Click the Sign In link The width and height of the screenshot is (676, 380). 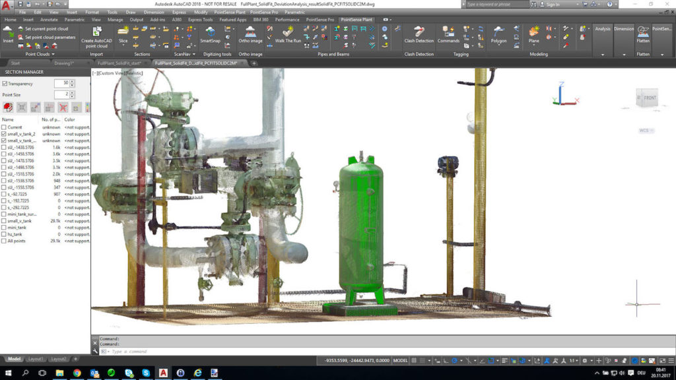click(553, 5)
